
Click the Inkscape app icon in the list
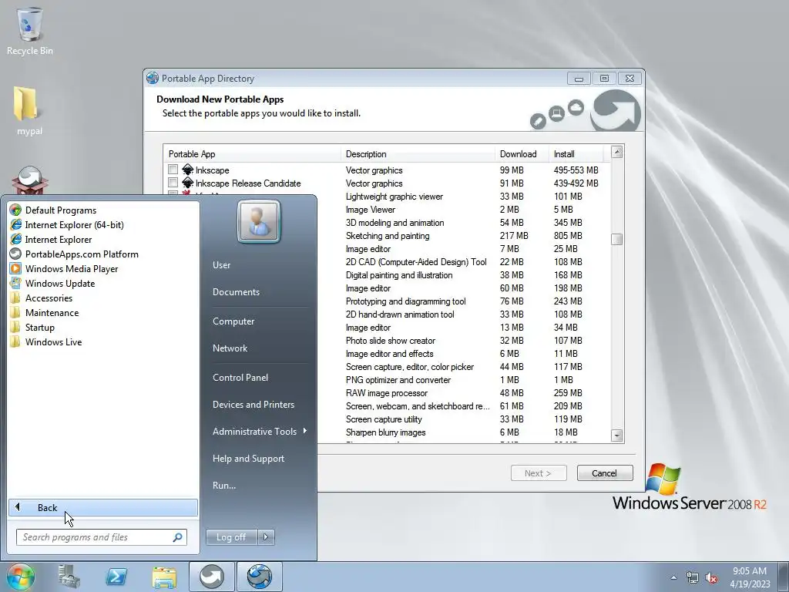coord(188,170)
